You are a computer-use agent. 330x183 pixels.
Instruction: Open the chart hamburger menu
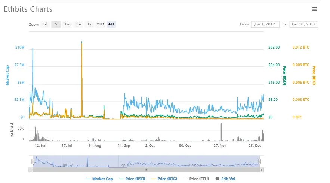point(314,9)
